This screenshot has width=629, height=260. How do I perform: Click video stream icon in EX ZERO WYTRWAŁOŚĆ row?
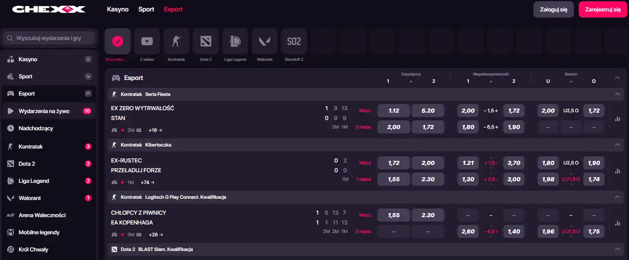pyautogui.click(x=139, y=130)
